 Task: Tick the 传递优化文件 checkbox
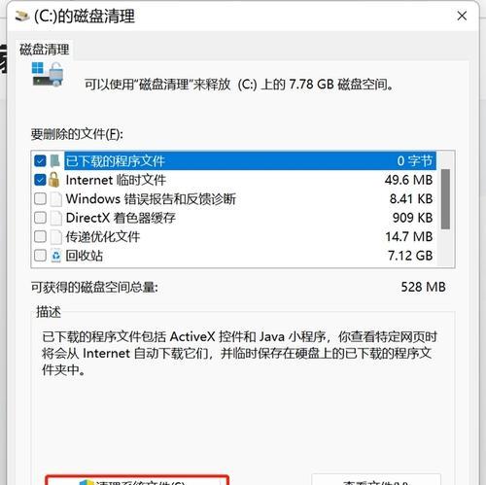click(x=40, y=237)
